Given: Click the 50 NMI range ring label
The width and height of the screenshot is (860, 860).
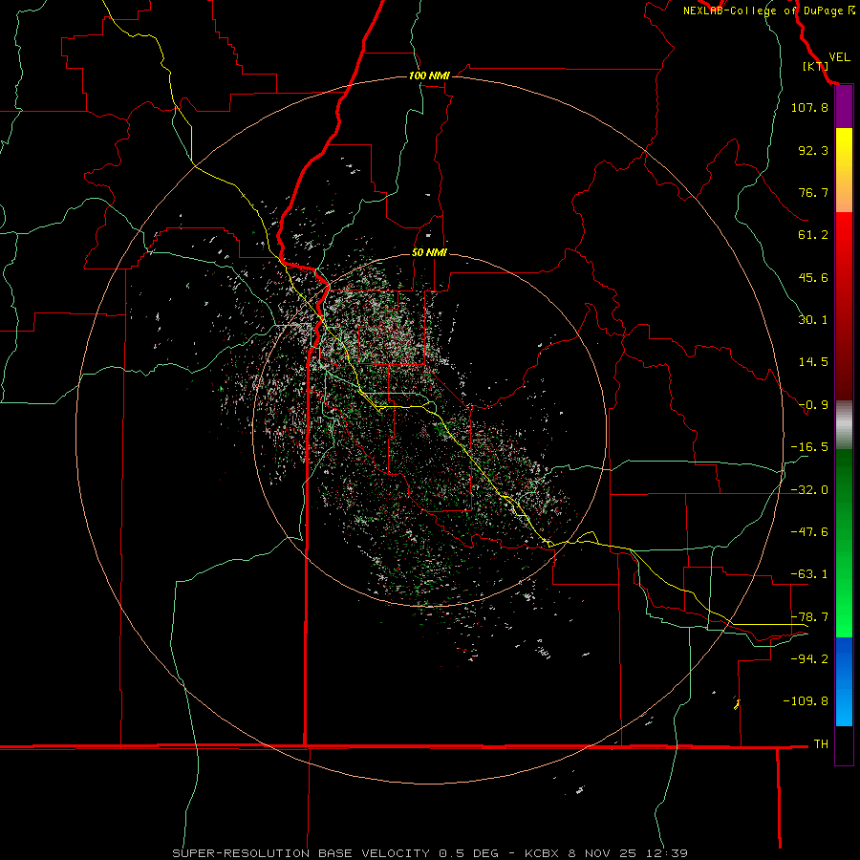Looking at the screenshot, I should [429, 252].
